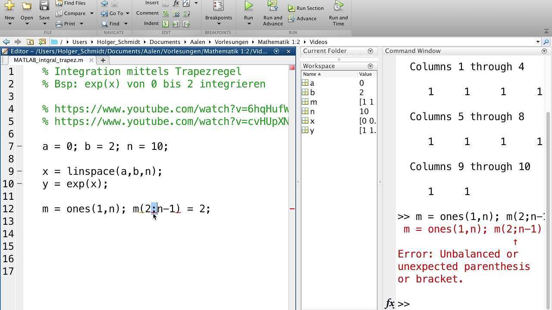Open the Breakpoints tool
This screenshot has height=310, width=552.
coord(218,6)
